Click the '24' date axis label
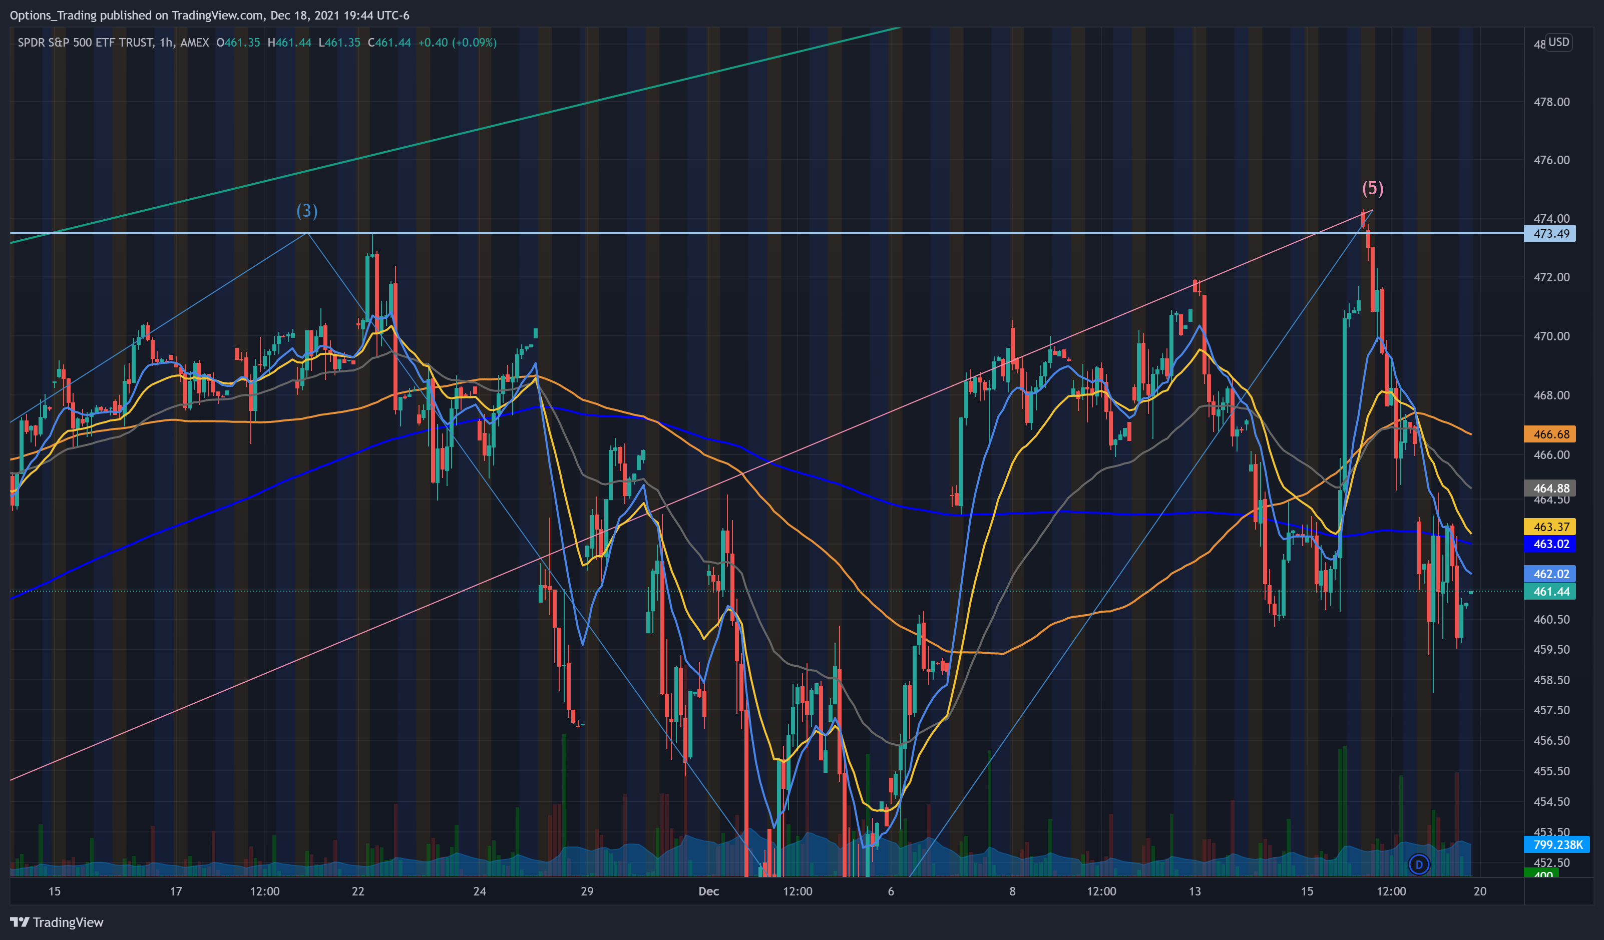 tap(479, 891)
